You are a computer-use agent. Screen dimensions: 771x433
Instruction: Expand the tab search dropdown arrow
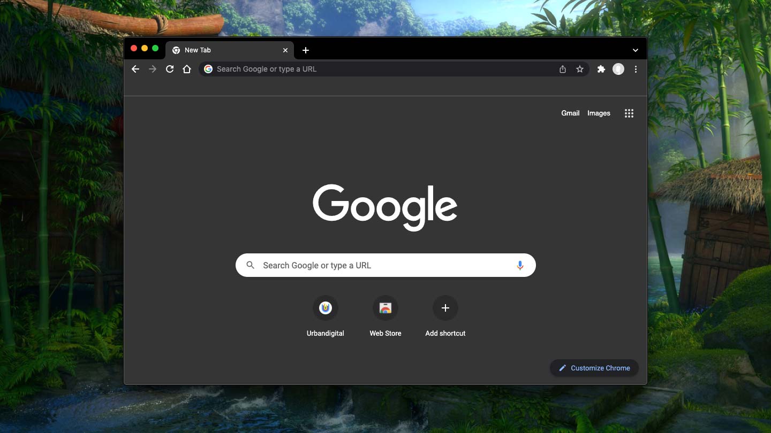[636, 50]
